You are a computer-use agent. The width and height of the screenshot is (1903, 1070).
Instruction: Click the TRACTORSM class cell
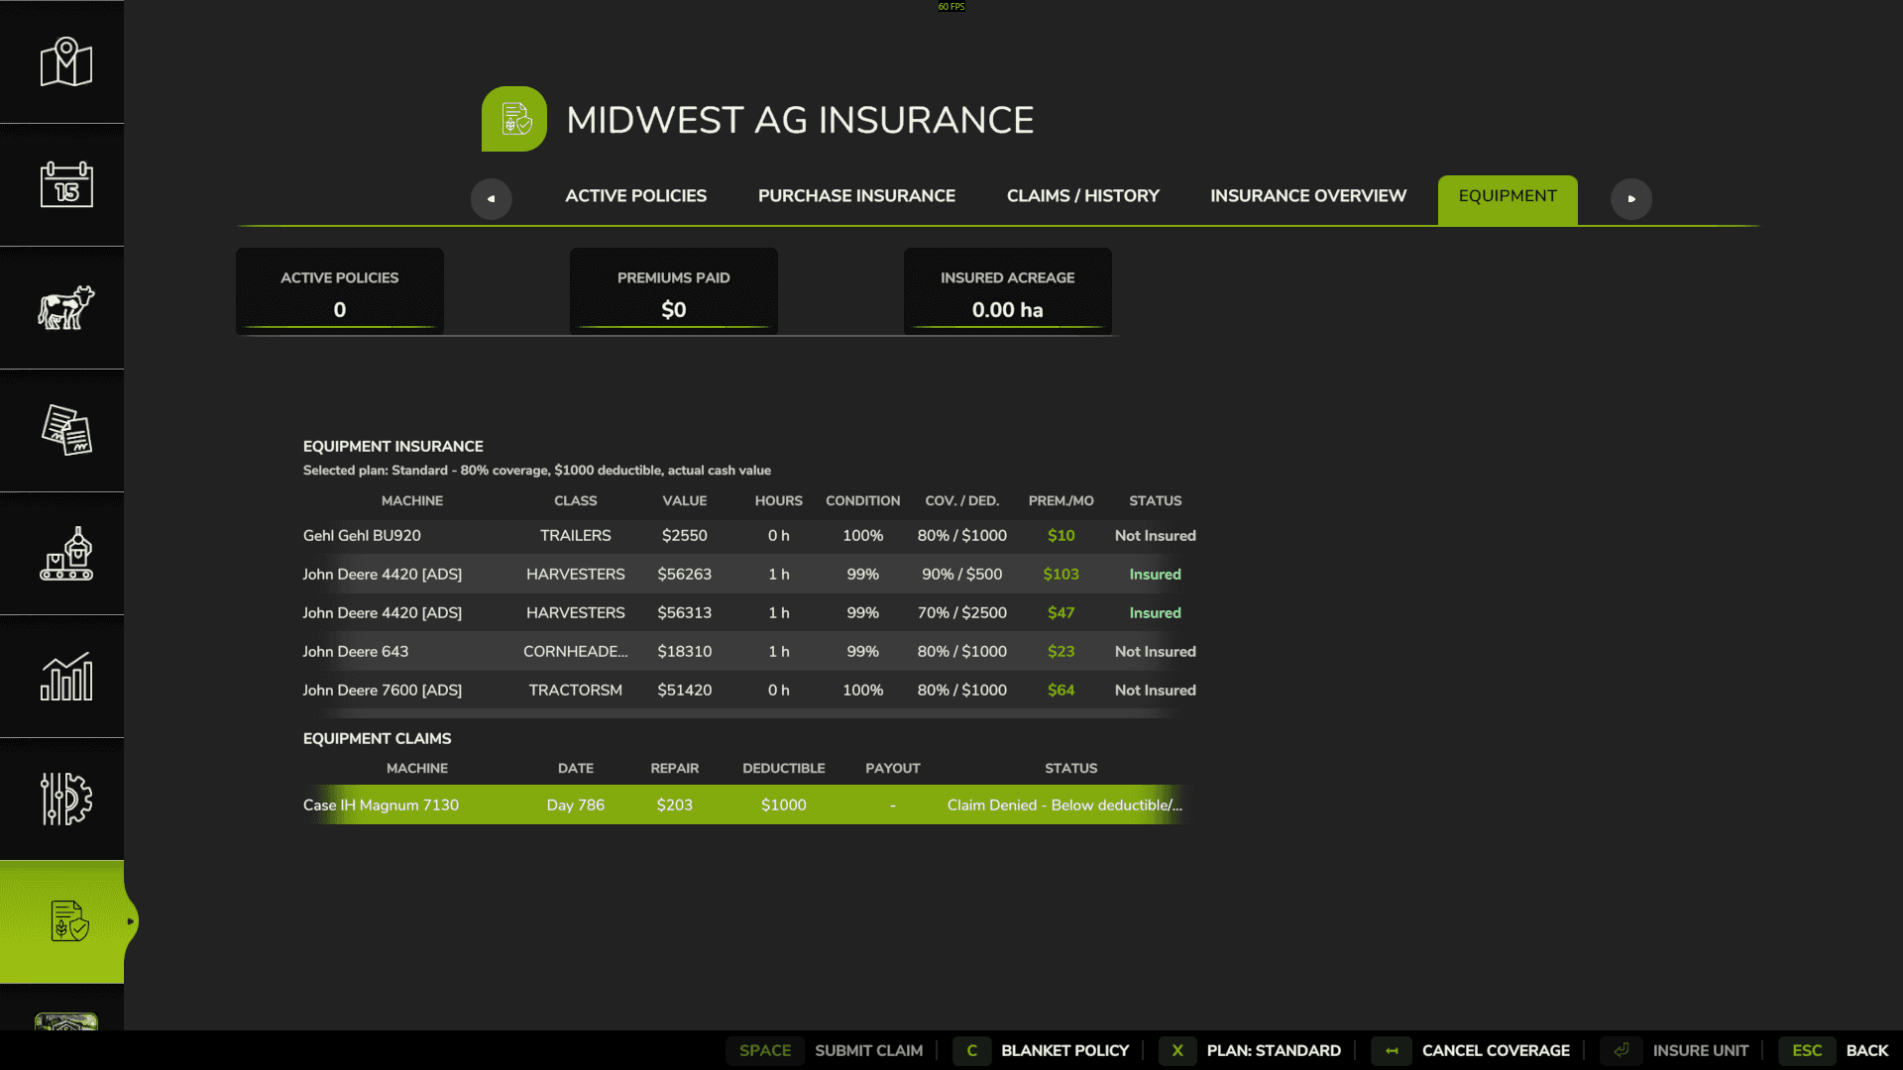(x=575, y=690)
